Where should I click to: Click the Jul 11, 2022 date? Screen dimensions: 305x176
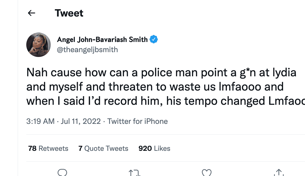[x=81, y=121]
